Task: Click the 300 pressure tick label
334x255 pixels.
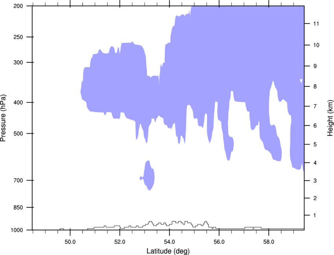Action: pos(18,62)
